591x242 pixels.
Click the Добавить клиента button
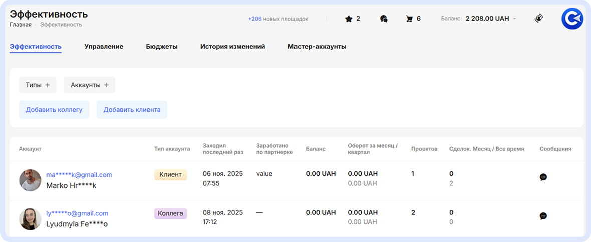(132, 110)
